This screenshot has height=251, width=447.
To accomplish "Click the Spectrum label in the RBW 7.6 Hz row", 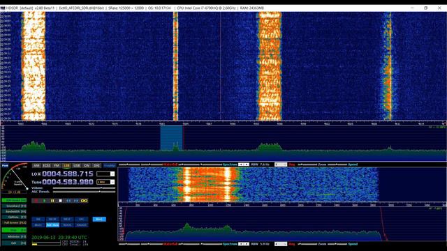I will [x=230, y=165].
